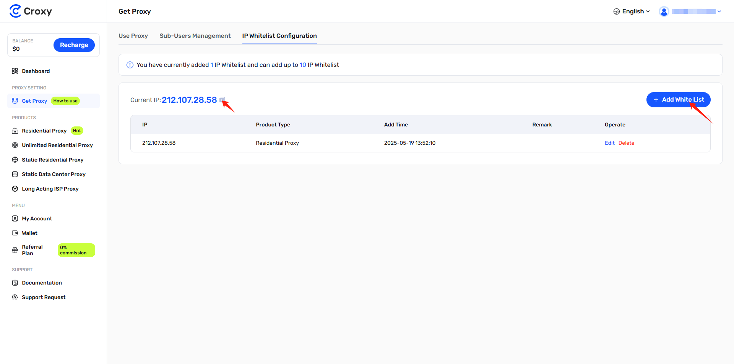Screen dimensions: 734x364
Task: Click the Residential Proxy house icon
Action: [x=15, y=131]
